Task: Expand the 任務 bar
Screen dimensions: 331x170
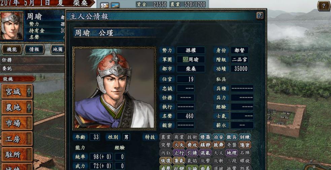Action: 32,60
